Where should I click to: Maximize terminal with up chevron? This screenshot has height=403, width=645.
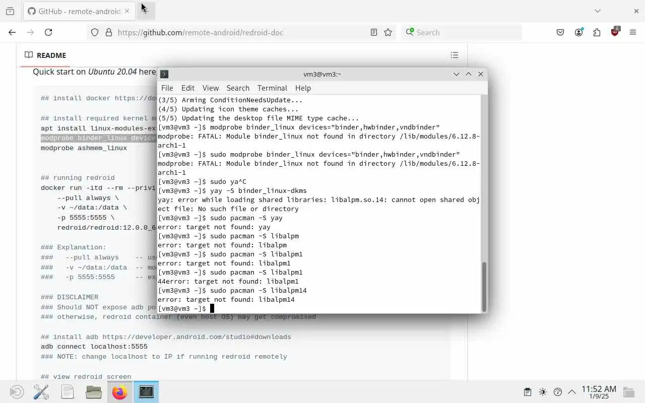coord(469,74)
